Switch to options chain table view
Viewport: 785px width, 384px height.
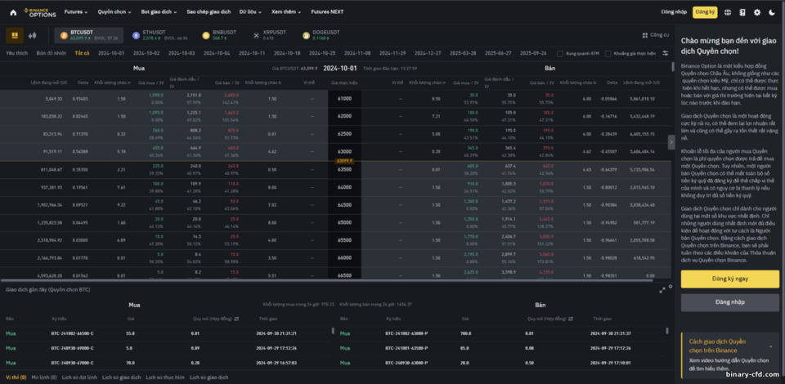[15, 35]
